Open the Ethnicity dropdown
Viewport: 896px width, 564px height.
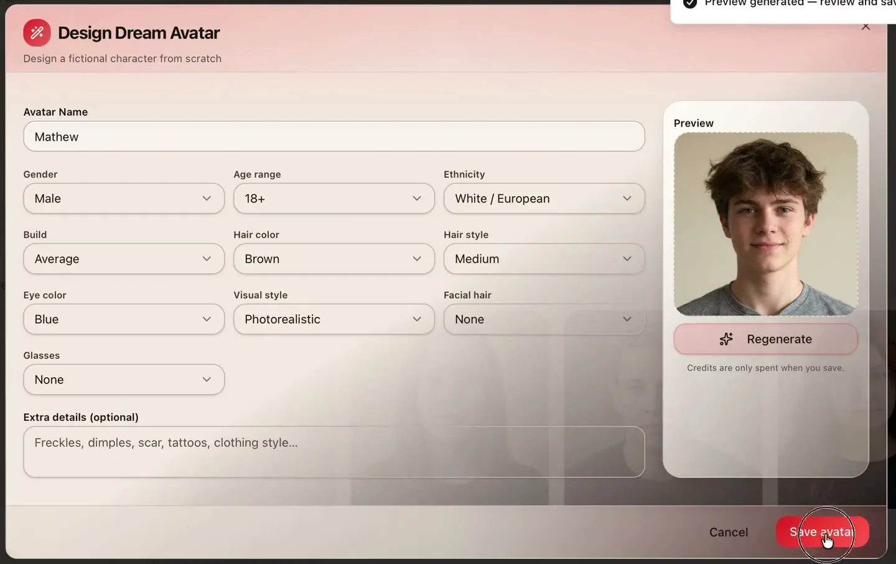[544, 199]
